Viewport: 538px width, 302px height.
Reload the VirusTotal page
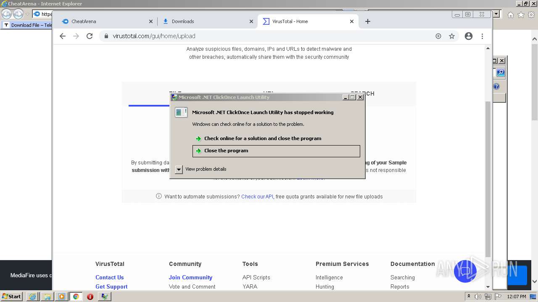pos(90,36)
